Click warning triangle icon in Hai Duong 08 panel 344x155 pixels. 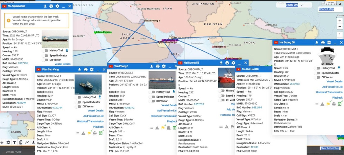point(322,104)
